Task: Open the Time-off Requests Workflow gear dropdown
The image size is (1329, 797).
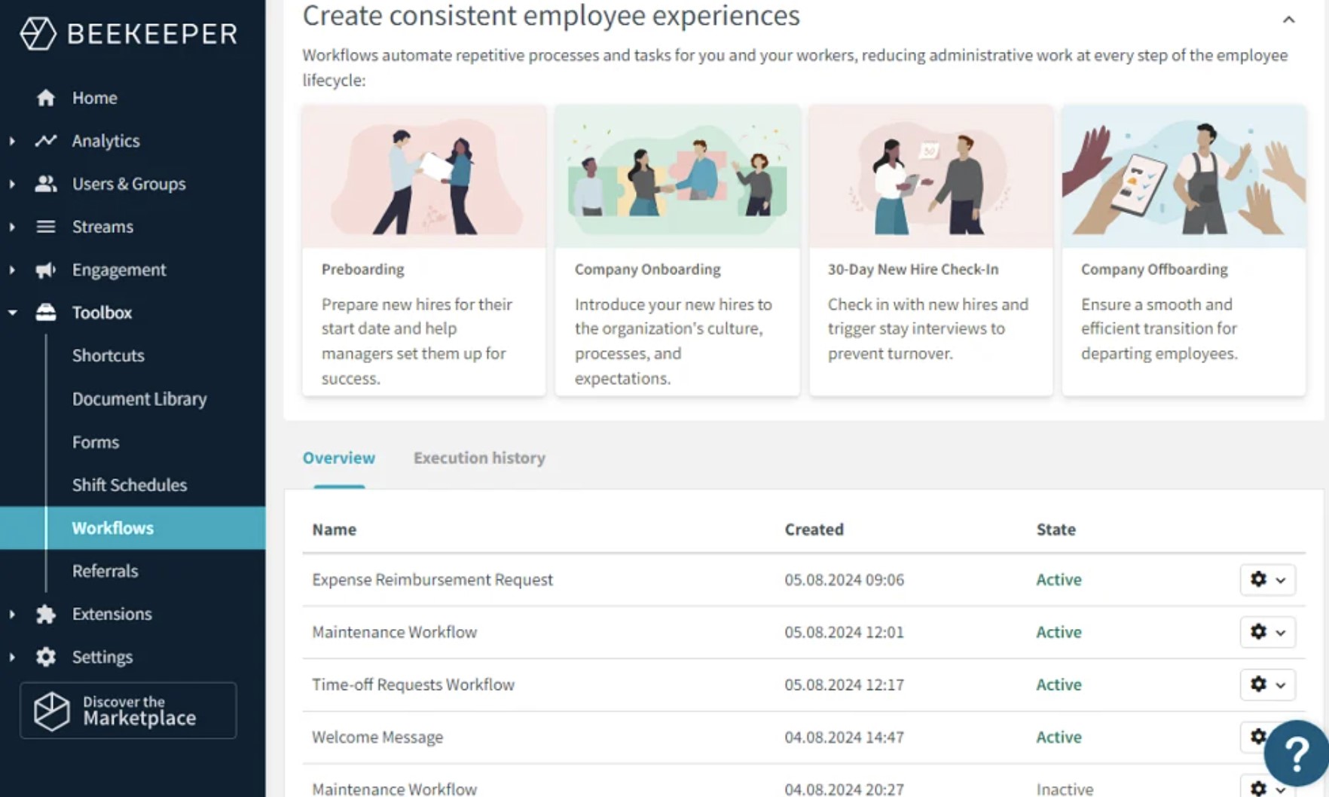Action: [1267, 684]
